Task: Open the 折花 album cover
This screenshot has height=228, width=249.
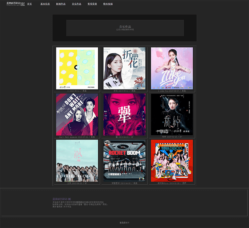Action: pyautogui.click(x=124, y=68)
